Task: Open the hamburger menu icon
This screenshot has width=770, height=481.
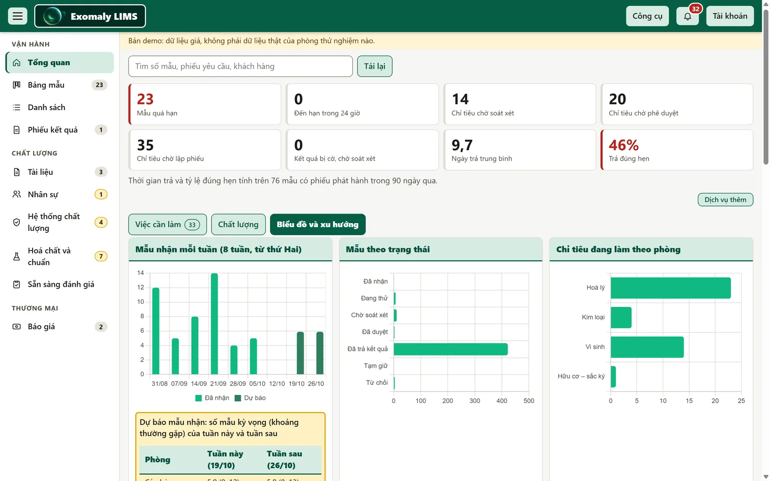Action: 17,16
